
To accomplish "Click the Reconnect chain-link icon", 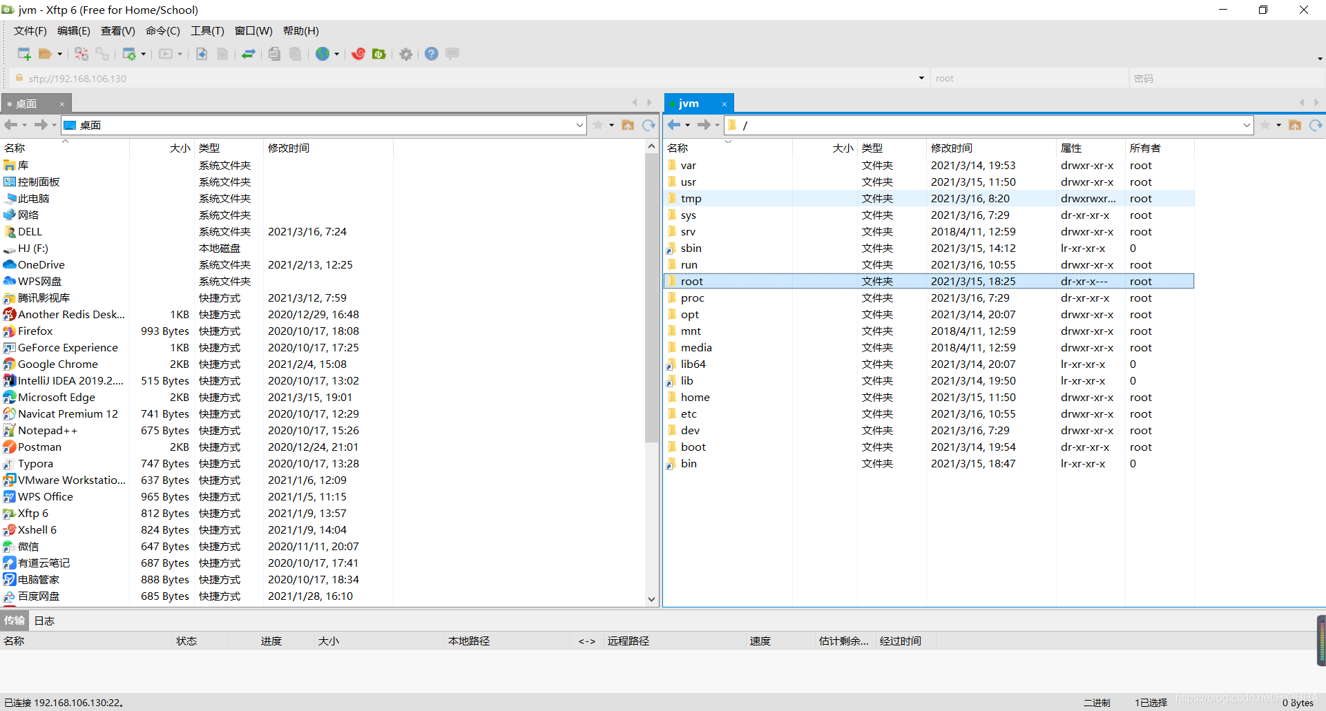I will click(x=102, y=54).
